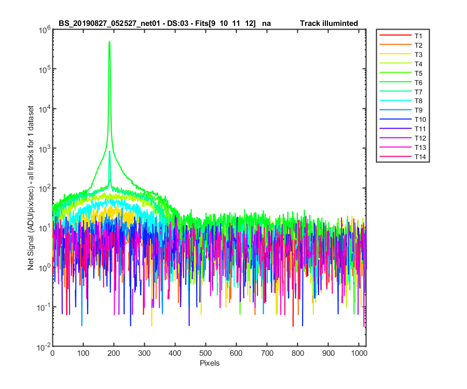This screenshot has height=389, width=467.
Task: Click the 'Net Signal' y-axis label
Action: coord(31,188)
